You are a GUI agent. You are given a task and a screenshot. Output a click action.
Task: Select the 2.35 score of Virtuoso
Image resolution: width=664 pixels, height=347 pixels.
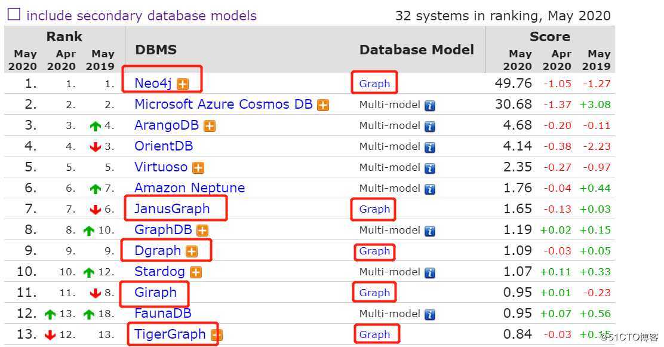(x=517, y=167)
